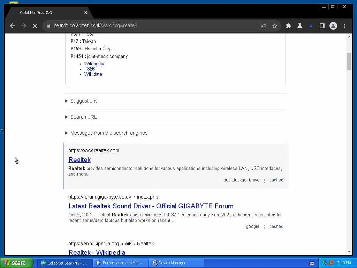Show downloads arrow icon
The height and width of the screenshot is (268, 357).
tap(311, 26)
